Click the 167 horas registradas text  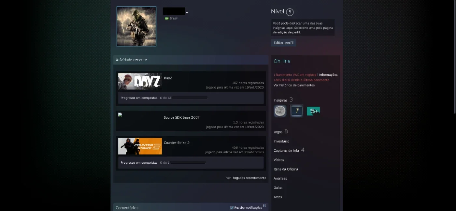click(x=248, y=83)
